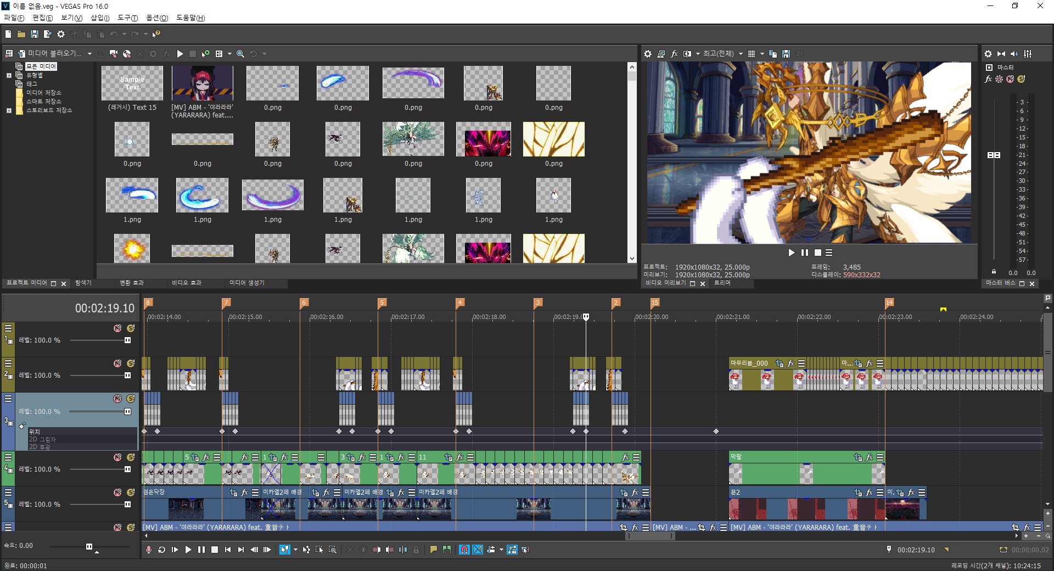
Task: Open the 도구(T) menu
Action: [x=127, y=18]
